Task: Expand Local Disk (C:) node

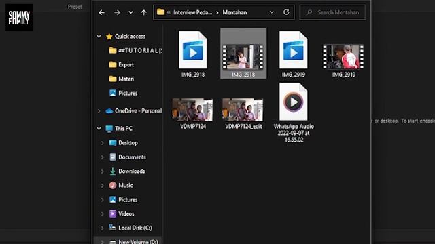Action: coord(103,228)
